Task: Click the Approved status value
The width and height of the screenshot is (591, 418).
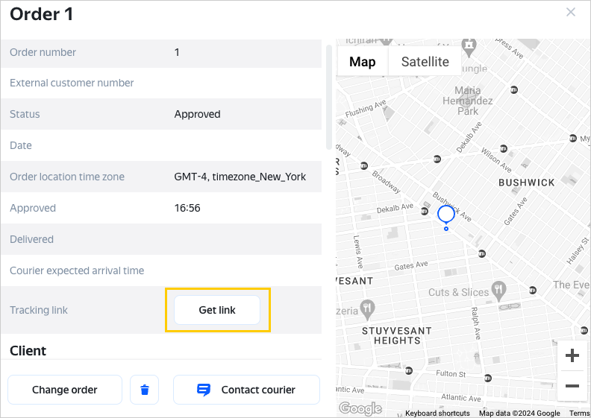Action: point(198,114)
